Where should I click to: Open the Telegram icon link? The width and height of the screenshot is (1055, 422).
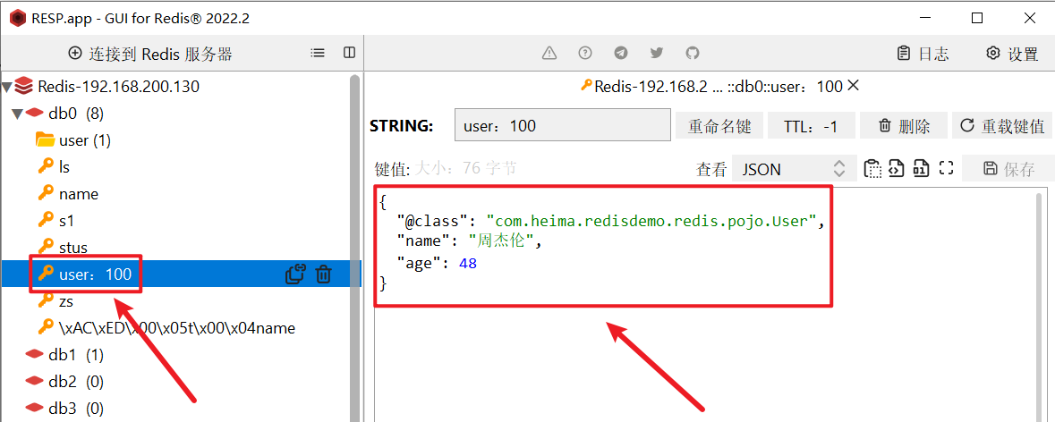(x=621, y=53)
